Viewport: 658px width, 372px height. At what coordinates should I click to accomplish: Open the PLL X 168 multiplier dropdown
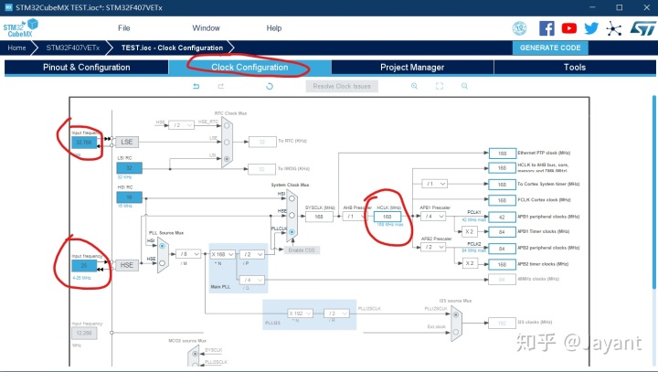pos(222,254)
